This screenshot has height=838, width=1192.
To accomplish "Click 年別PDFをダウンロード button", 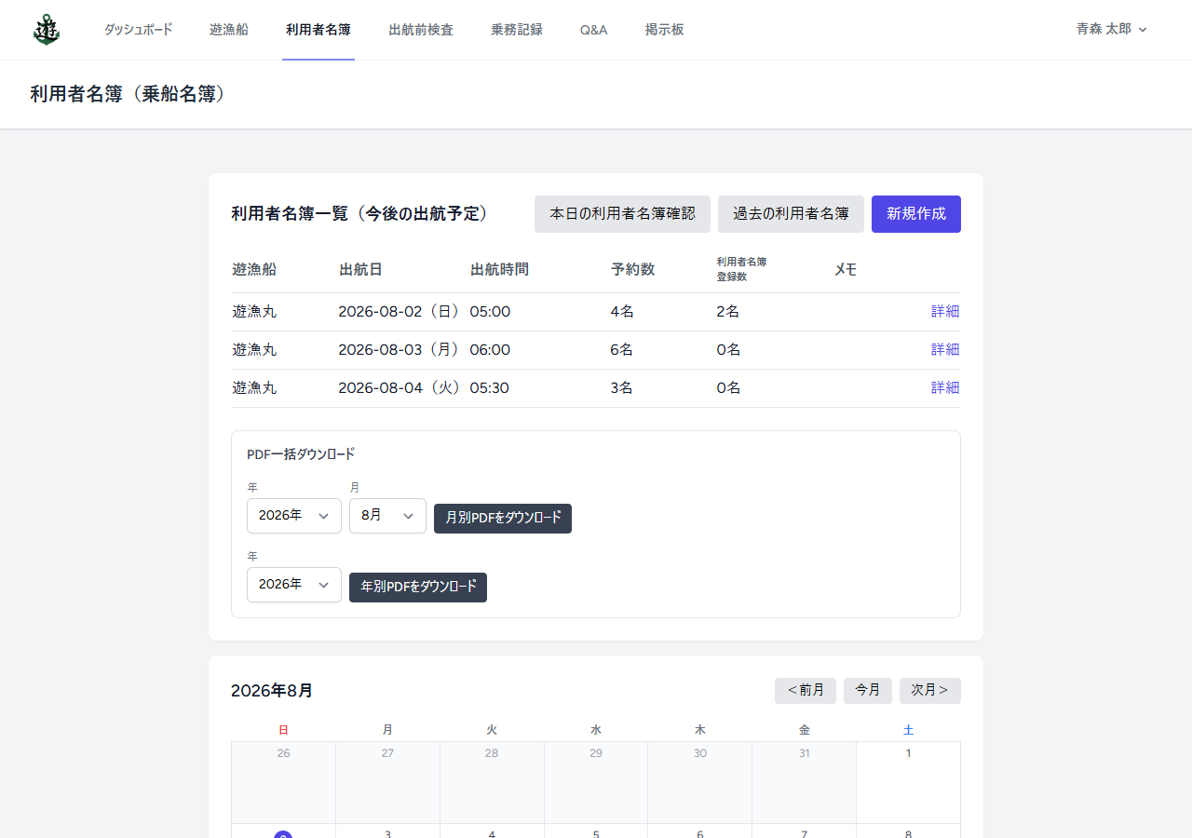I will click(x=418, y=588).
